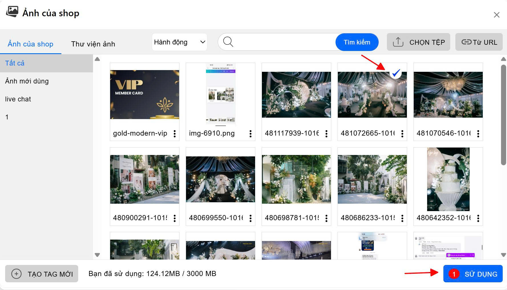The width and height of the screenshot is (507, 290).
Task: Click the img-6910.png file name
Action: pyautogui.click(x=212, y=133)
